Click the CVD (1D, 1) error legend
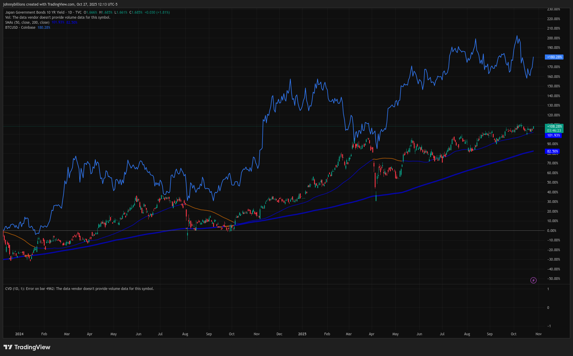The height and width of the screenshot is (356, 573). [x=79, y=289]
